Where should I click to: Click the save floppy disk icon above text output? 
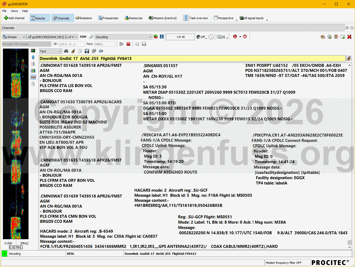click(x=87, y=51)
